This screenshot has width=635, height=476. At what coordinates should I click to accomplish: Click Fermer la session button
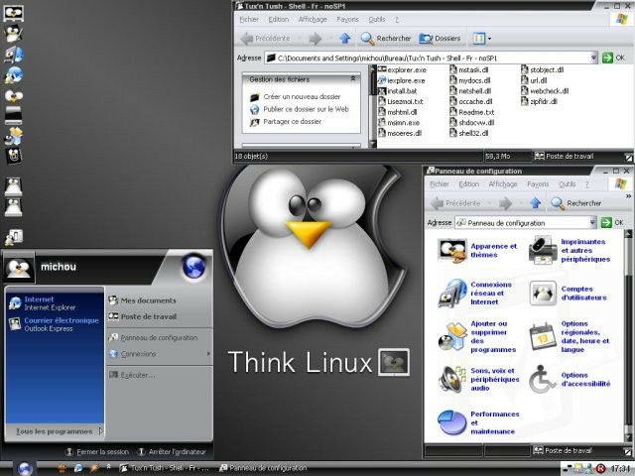(x=97, y=452)
